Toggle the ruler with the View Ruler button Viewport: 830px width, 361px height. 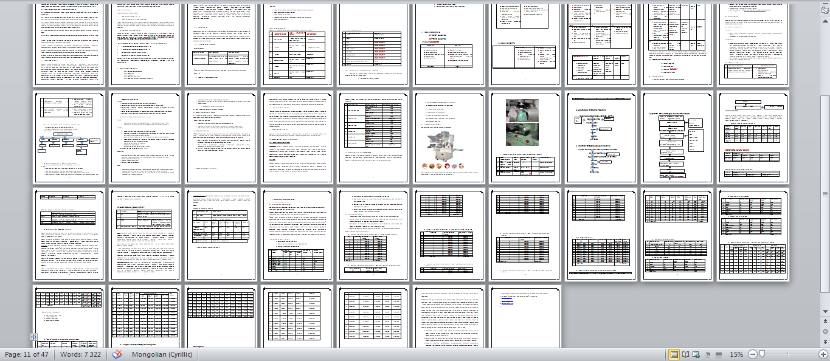(x=826, y=10)
